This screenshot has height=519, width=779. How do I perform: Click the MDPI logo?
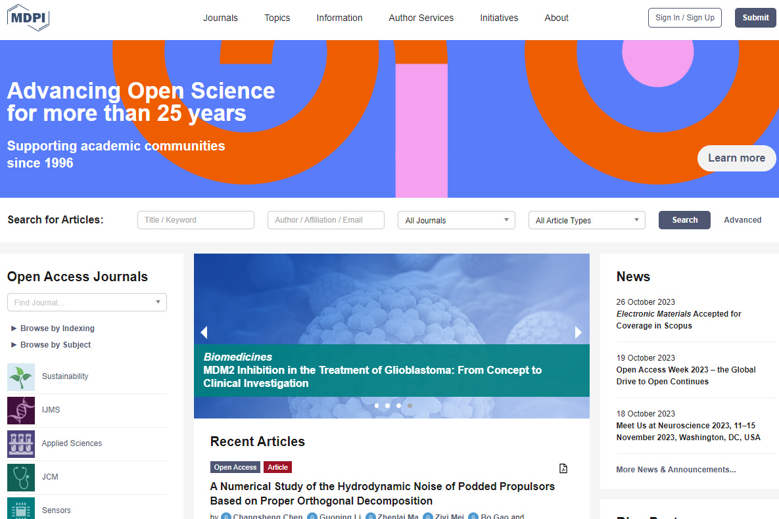coord(28,18)
